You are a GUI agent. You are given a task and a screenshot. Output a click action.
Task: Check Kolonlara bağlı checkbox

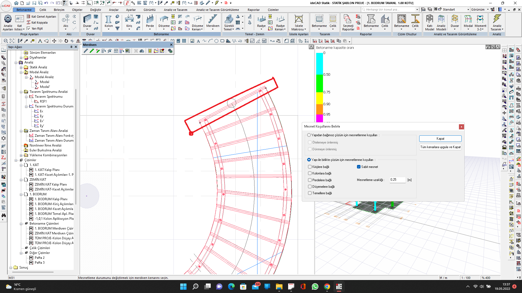point(310,173)
